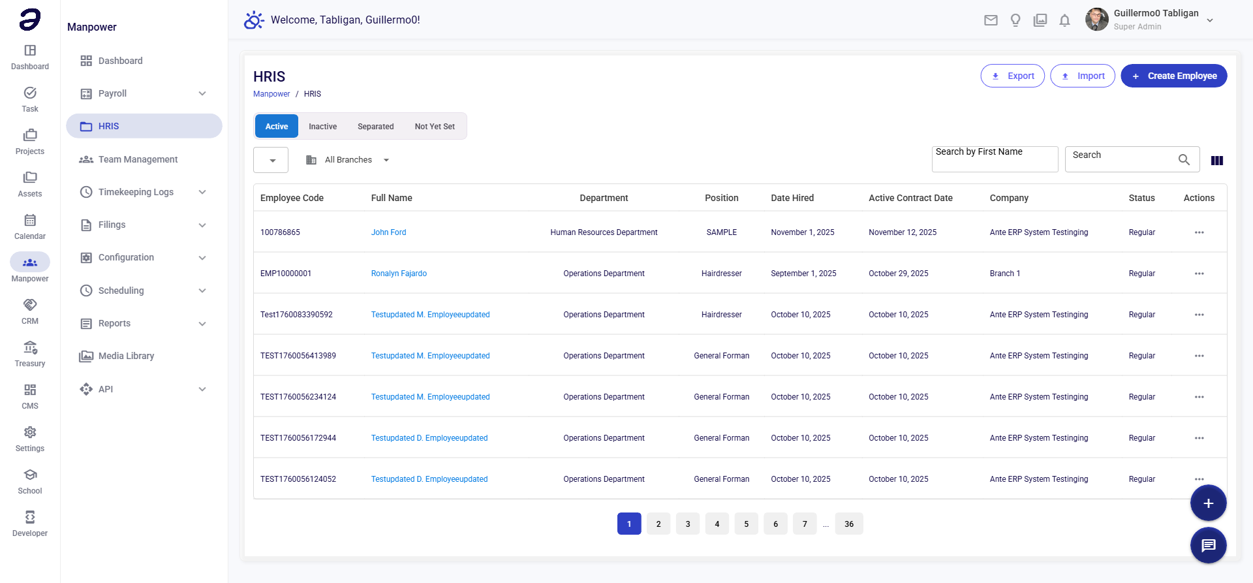Image resolution: width=1253 pixels, height=583 pixels.
Task: Open the mail envelope icon in header
Action: click(991, 20)
